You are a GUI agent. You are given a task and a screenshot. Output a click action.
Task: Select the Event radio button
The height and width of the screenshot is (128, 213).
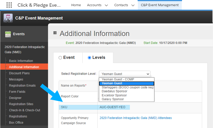click(x=60, y=58)
